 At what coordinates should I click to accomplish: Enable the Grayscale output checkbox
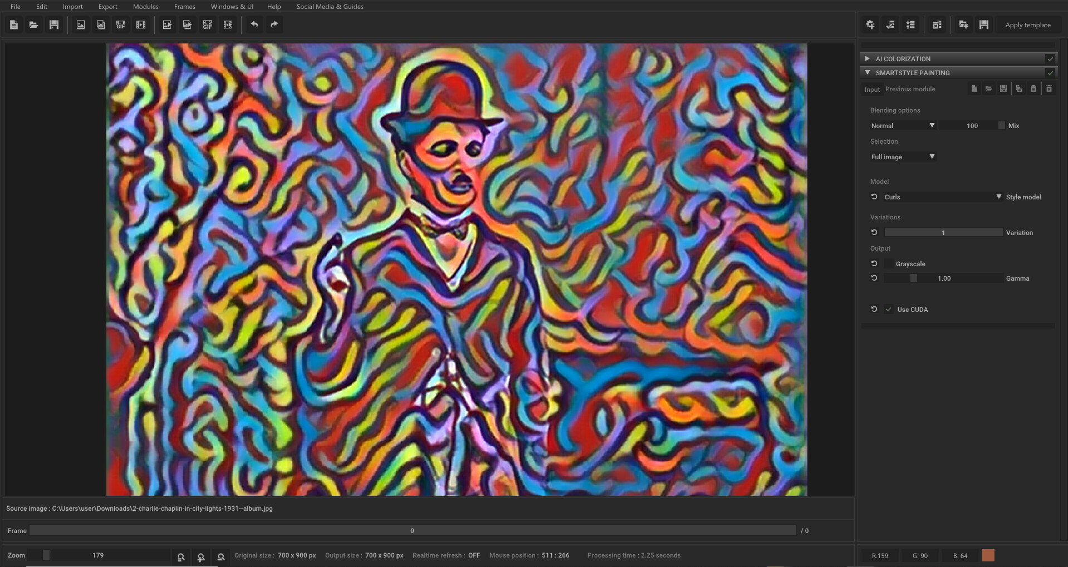pos(889,263)
